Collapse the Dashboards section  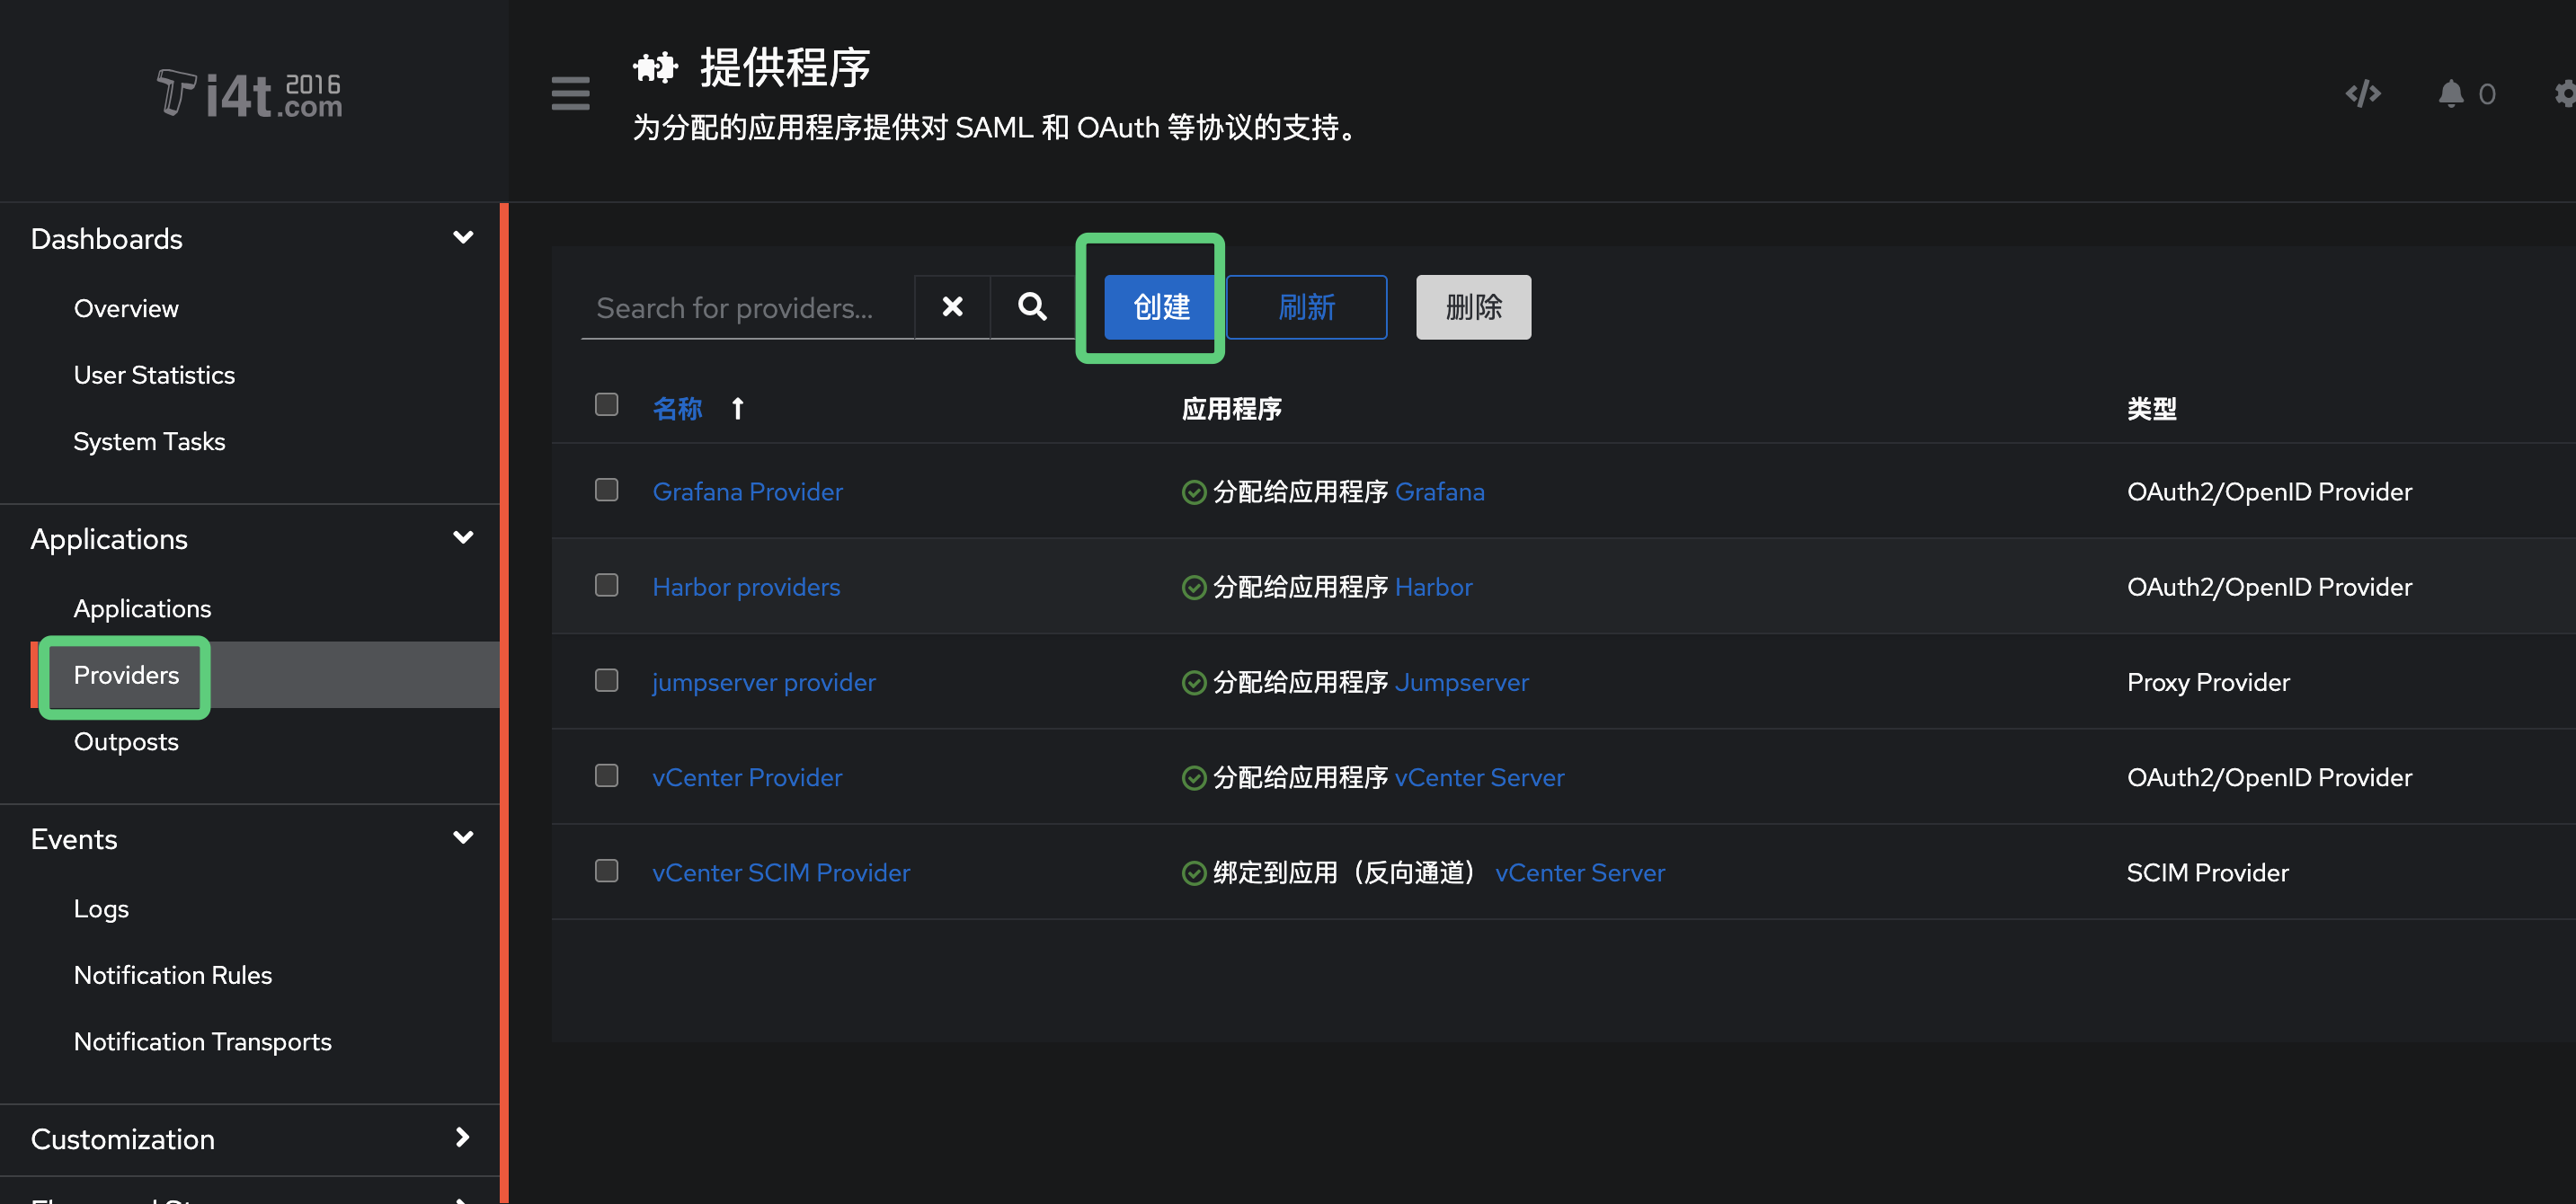463,237
